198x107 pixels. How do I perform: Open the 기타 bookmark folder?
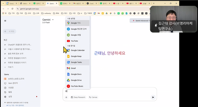coord(12,13)
